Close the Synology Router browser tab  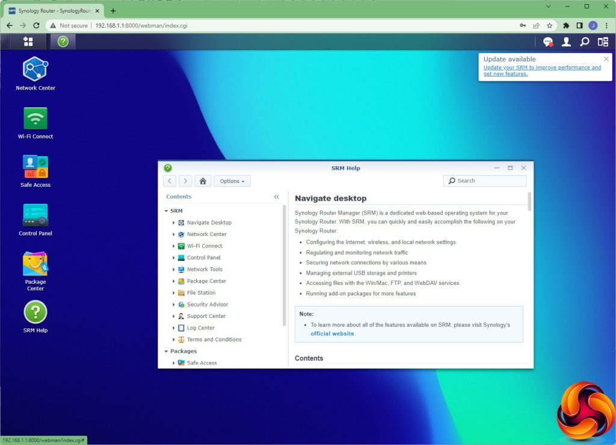coord(97,11)
